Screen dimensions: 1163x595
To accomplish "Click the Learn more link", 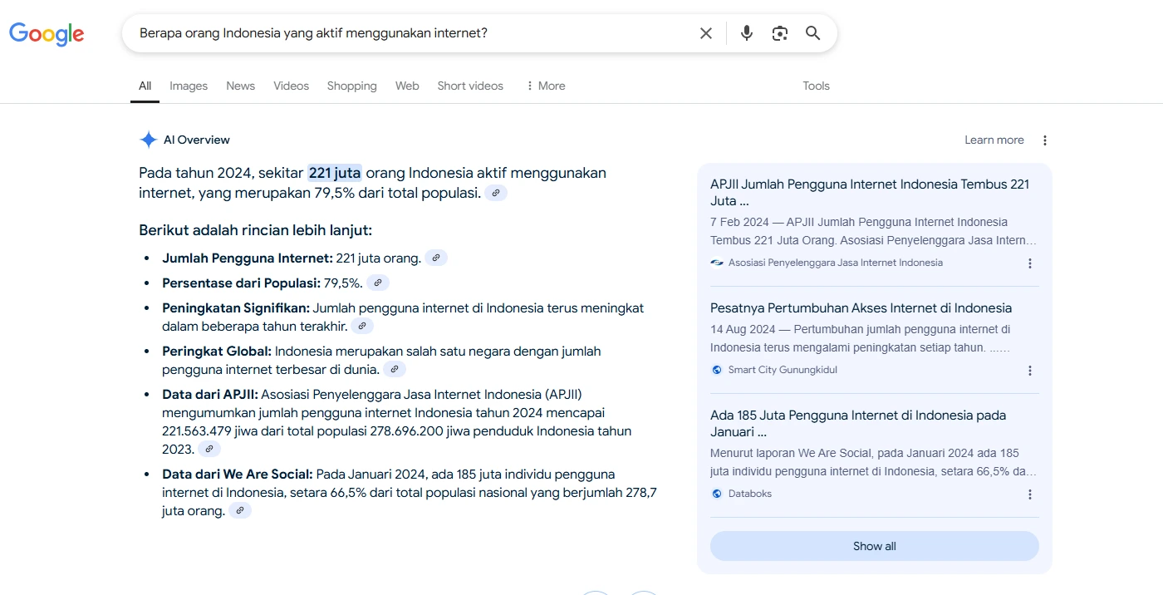I will click(994, 140).
